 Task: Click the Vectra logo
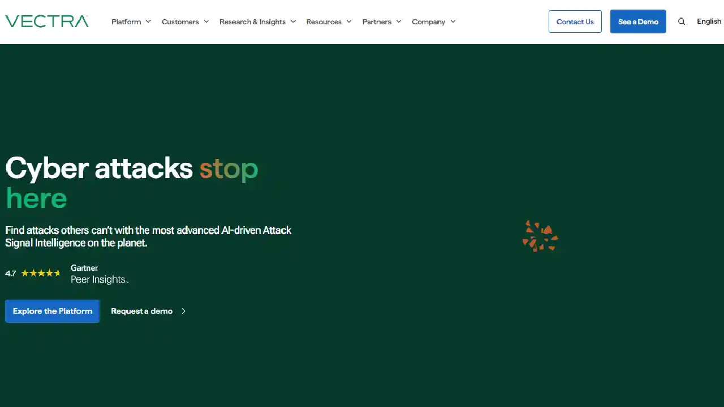[47, 21]
